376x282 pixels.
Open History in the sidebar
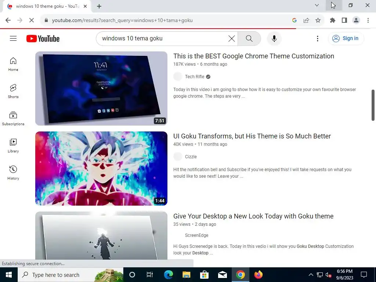13,173
